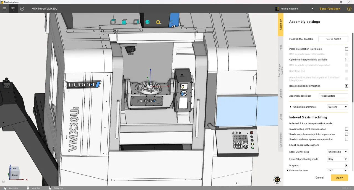Click the Send feedback link

coord(330,9)
